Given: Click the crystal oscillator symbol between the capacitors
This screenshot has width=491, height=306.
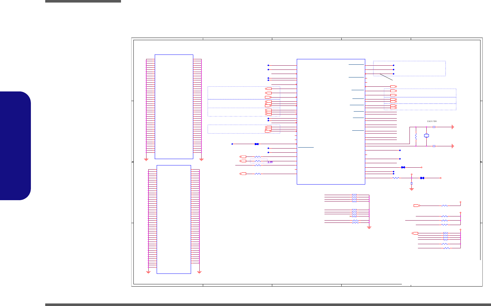Looking at the screenshot, I should [x=426, y=136].
